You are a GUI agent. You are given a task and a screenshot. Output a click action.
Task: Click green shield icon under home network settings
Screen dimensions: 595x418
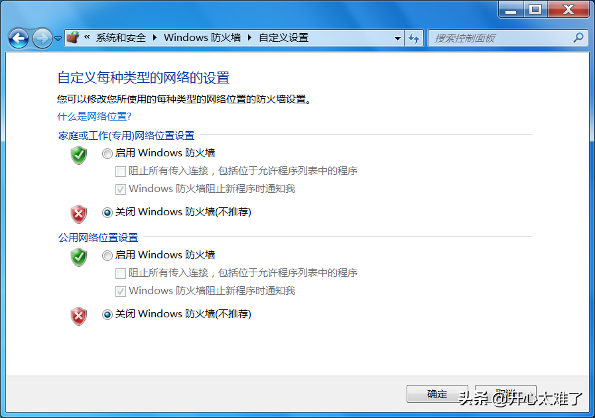(79, 155)
